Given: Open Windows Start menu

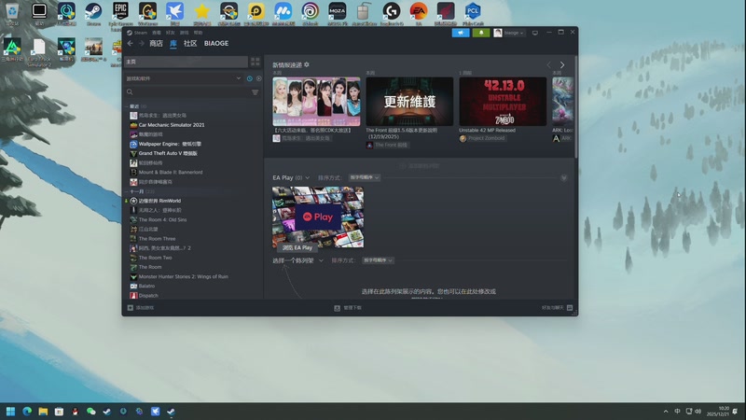Looking at the screenshot, I should tap(10, 412).
